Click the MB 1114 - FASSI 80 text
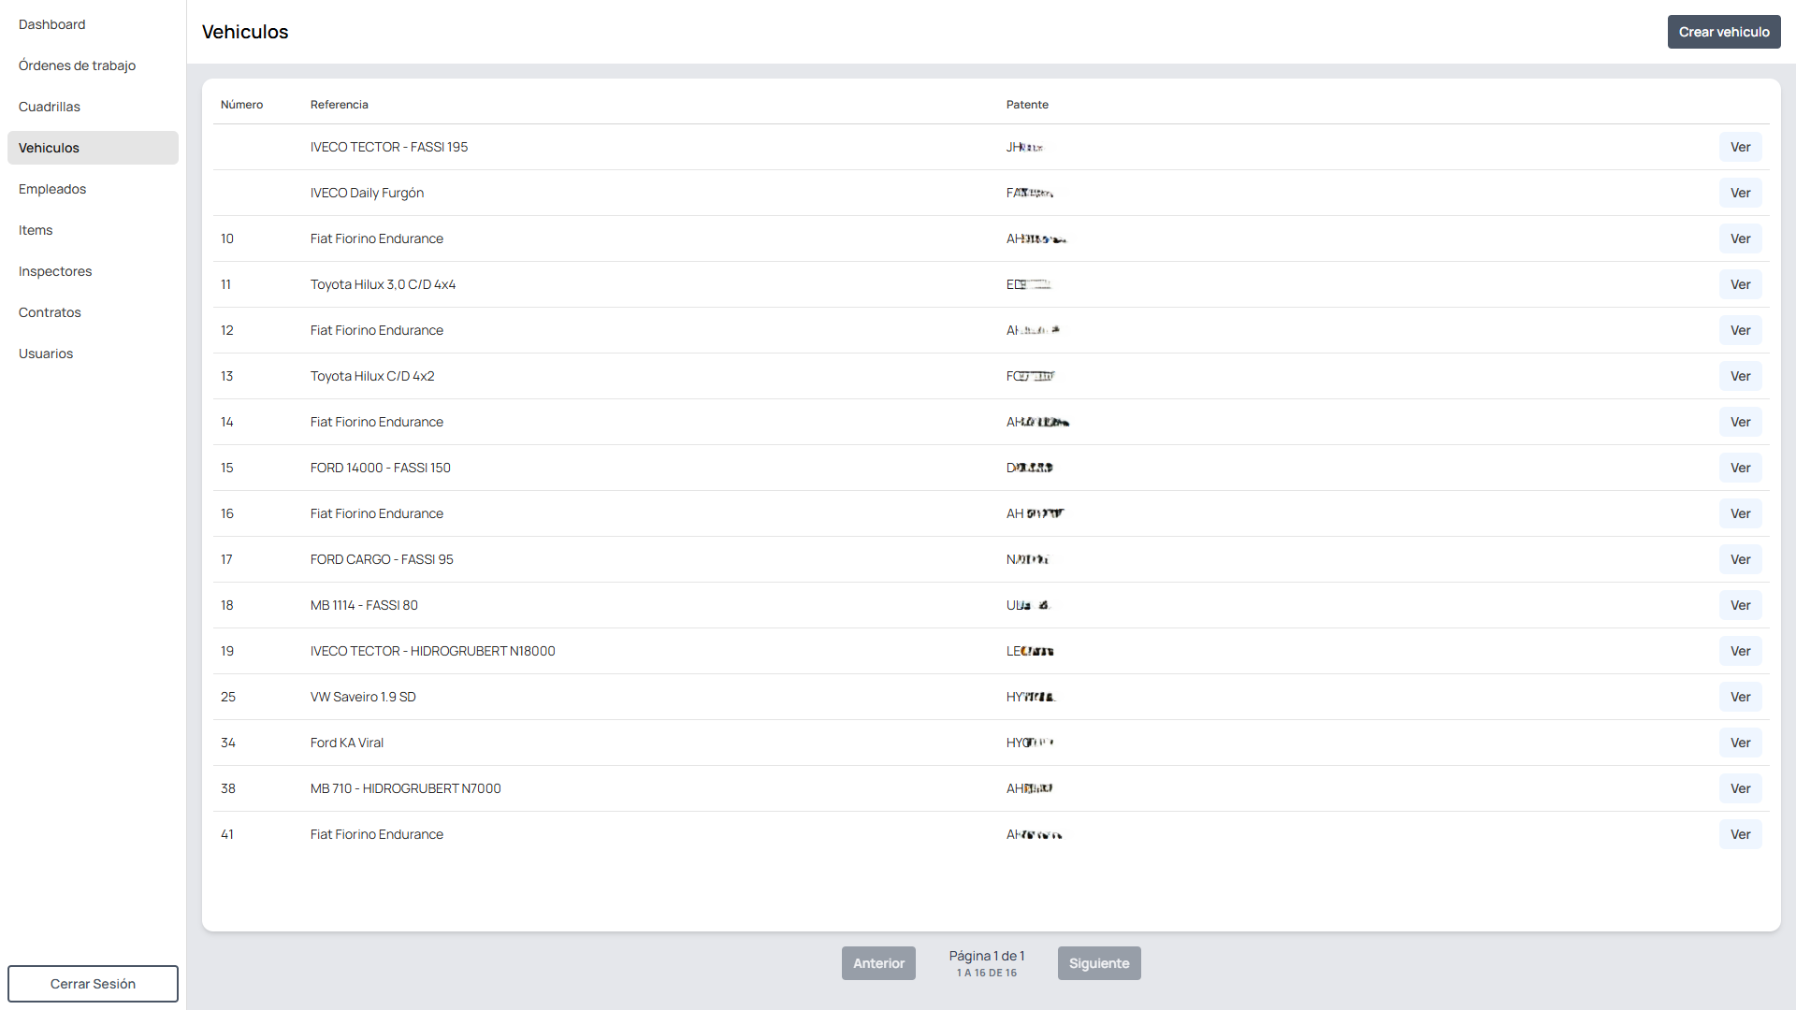This screenshot has width=1796, height=1010. [364, 605]
